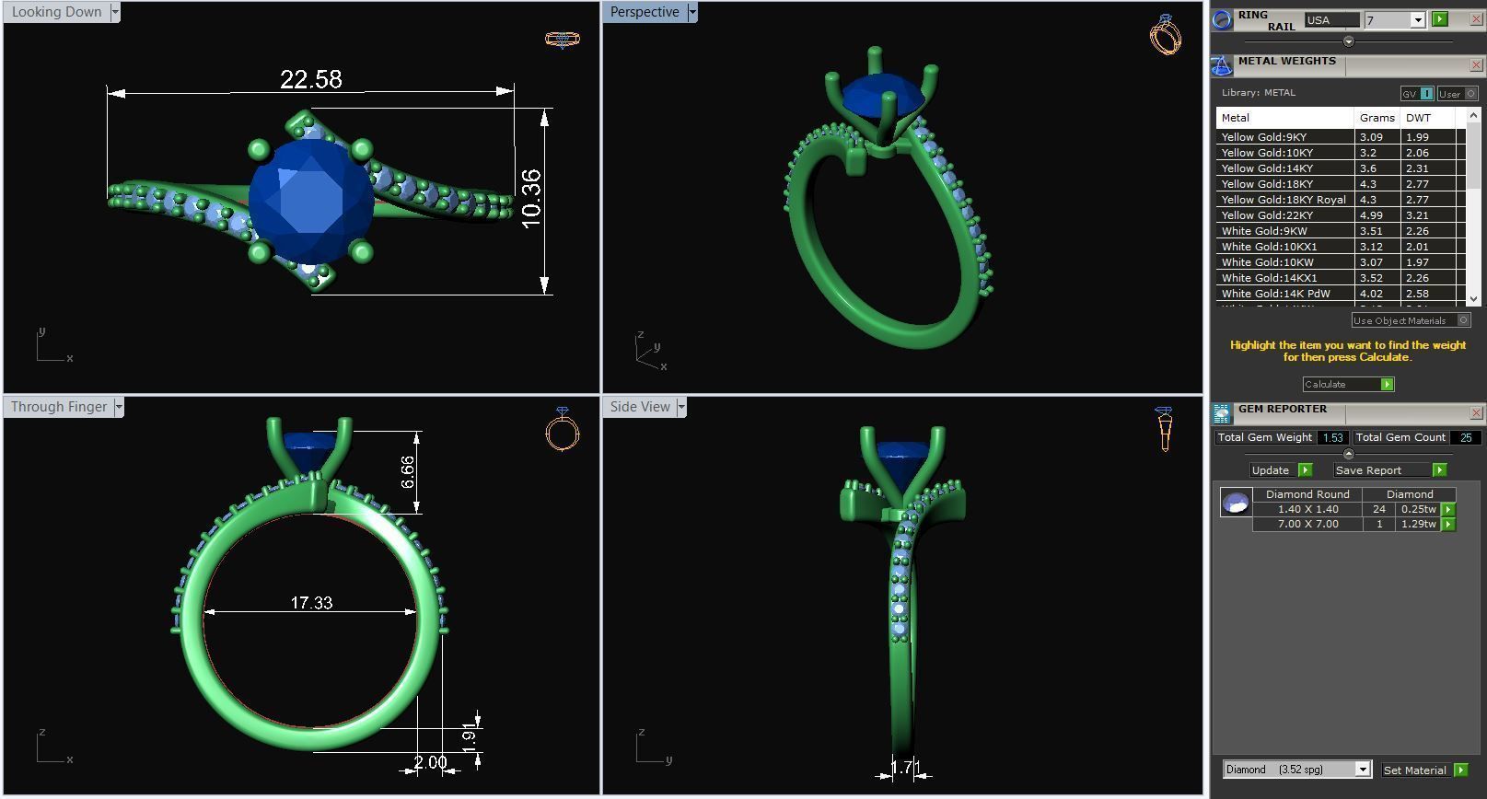1487x799 pixels.
Task: Select the Yellow Gold:9KY row
Action: pyautogui.click(x=1341, y=136)
